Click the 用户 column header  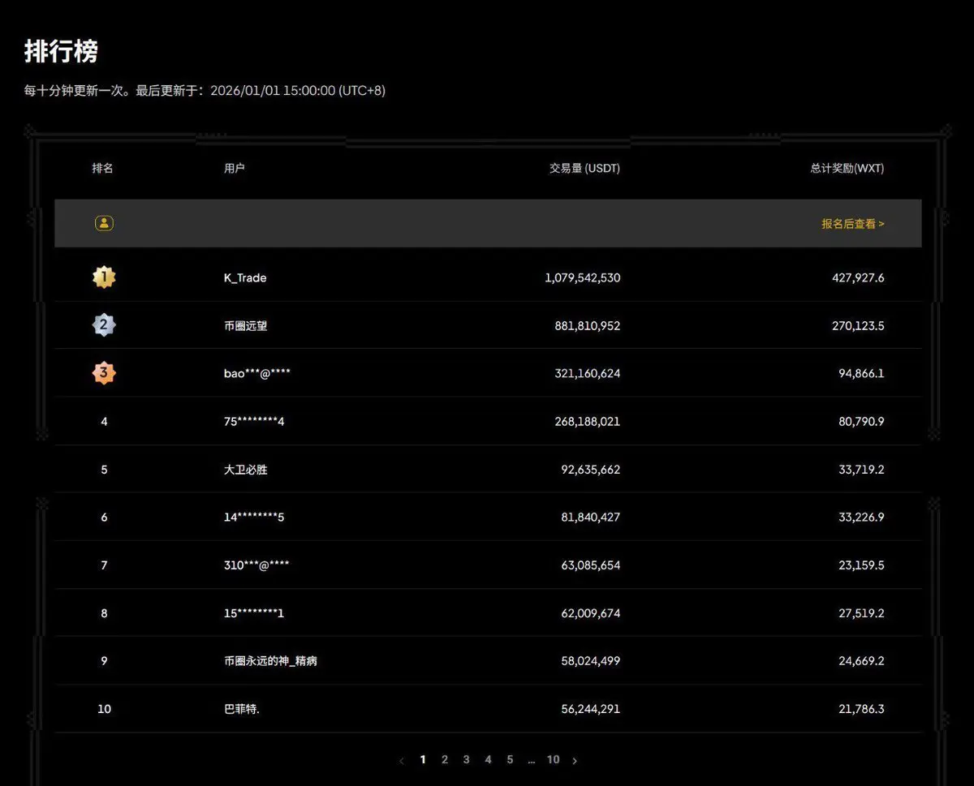pos(235,168)
